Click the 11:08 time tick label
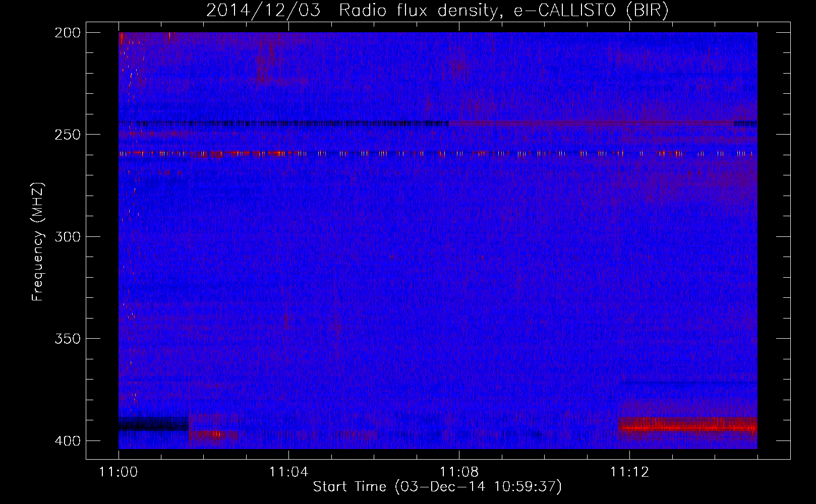816x504 pixels. tap(459, 472)
